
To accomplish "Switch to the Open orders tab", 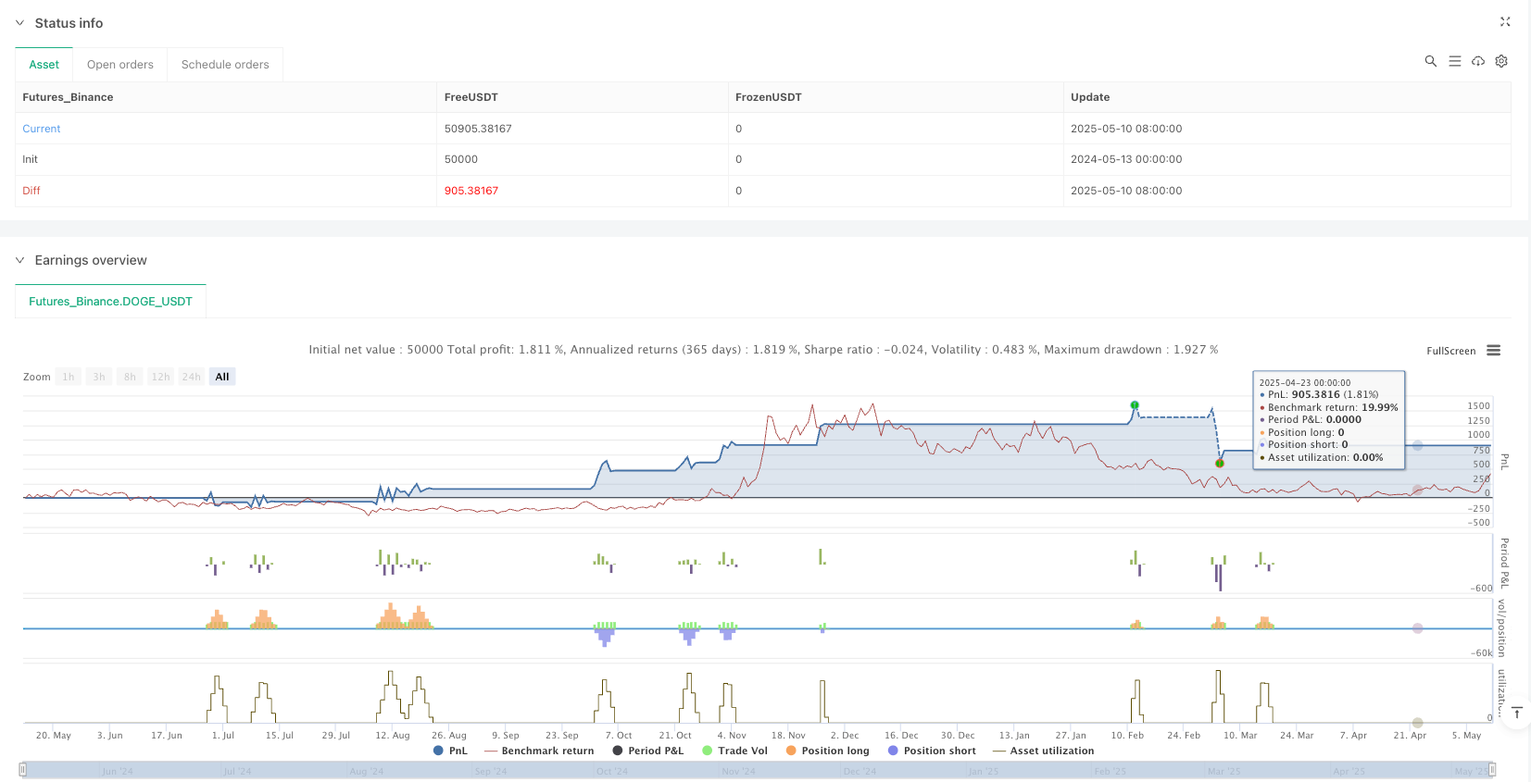I will 120,65.
